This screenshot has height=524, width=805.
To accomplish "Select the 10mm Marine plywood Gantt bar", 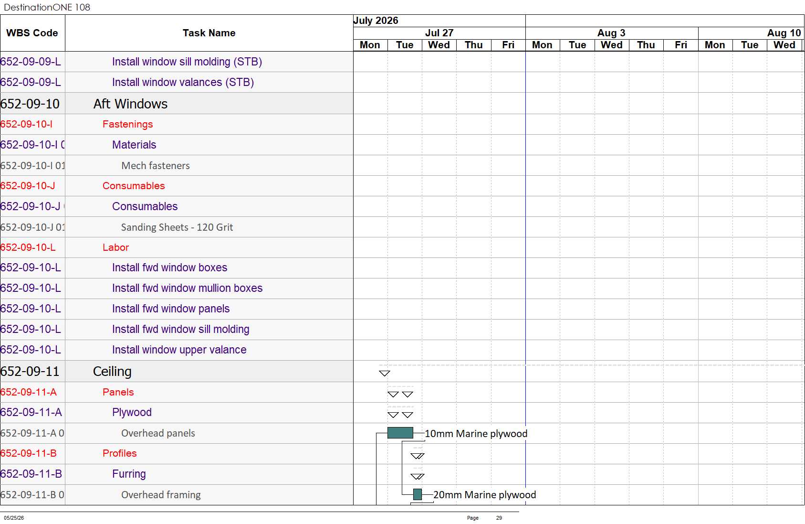I will (400, 433).
